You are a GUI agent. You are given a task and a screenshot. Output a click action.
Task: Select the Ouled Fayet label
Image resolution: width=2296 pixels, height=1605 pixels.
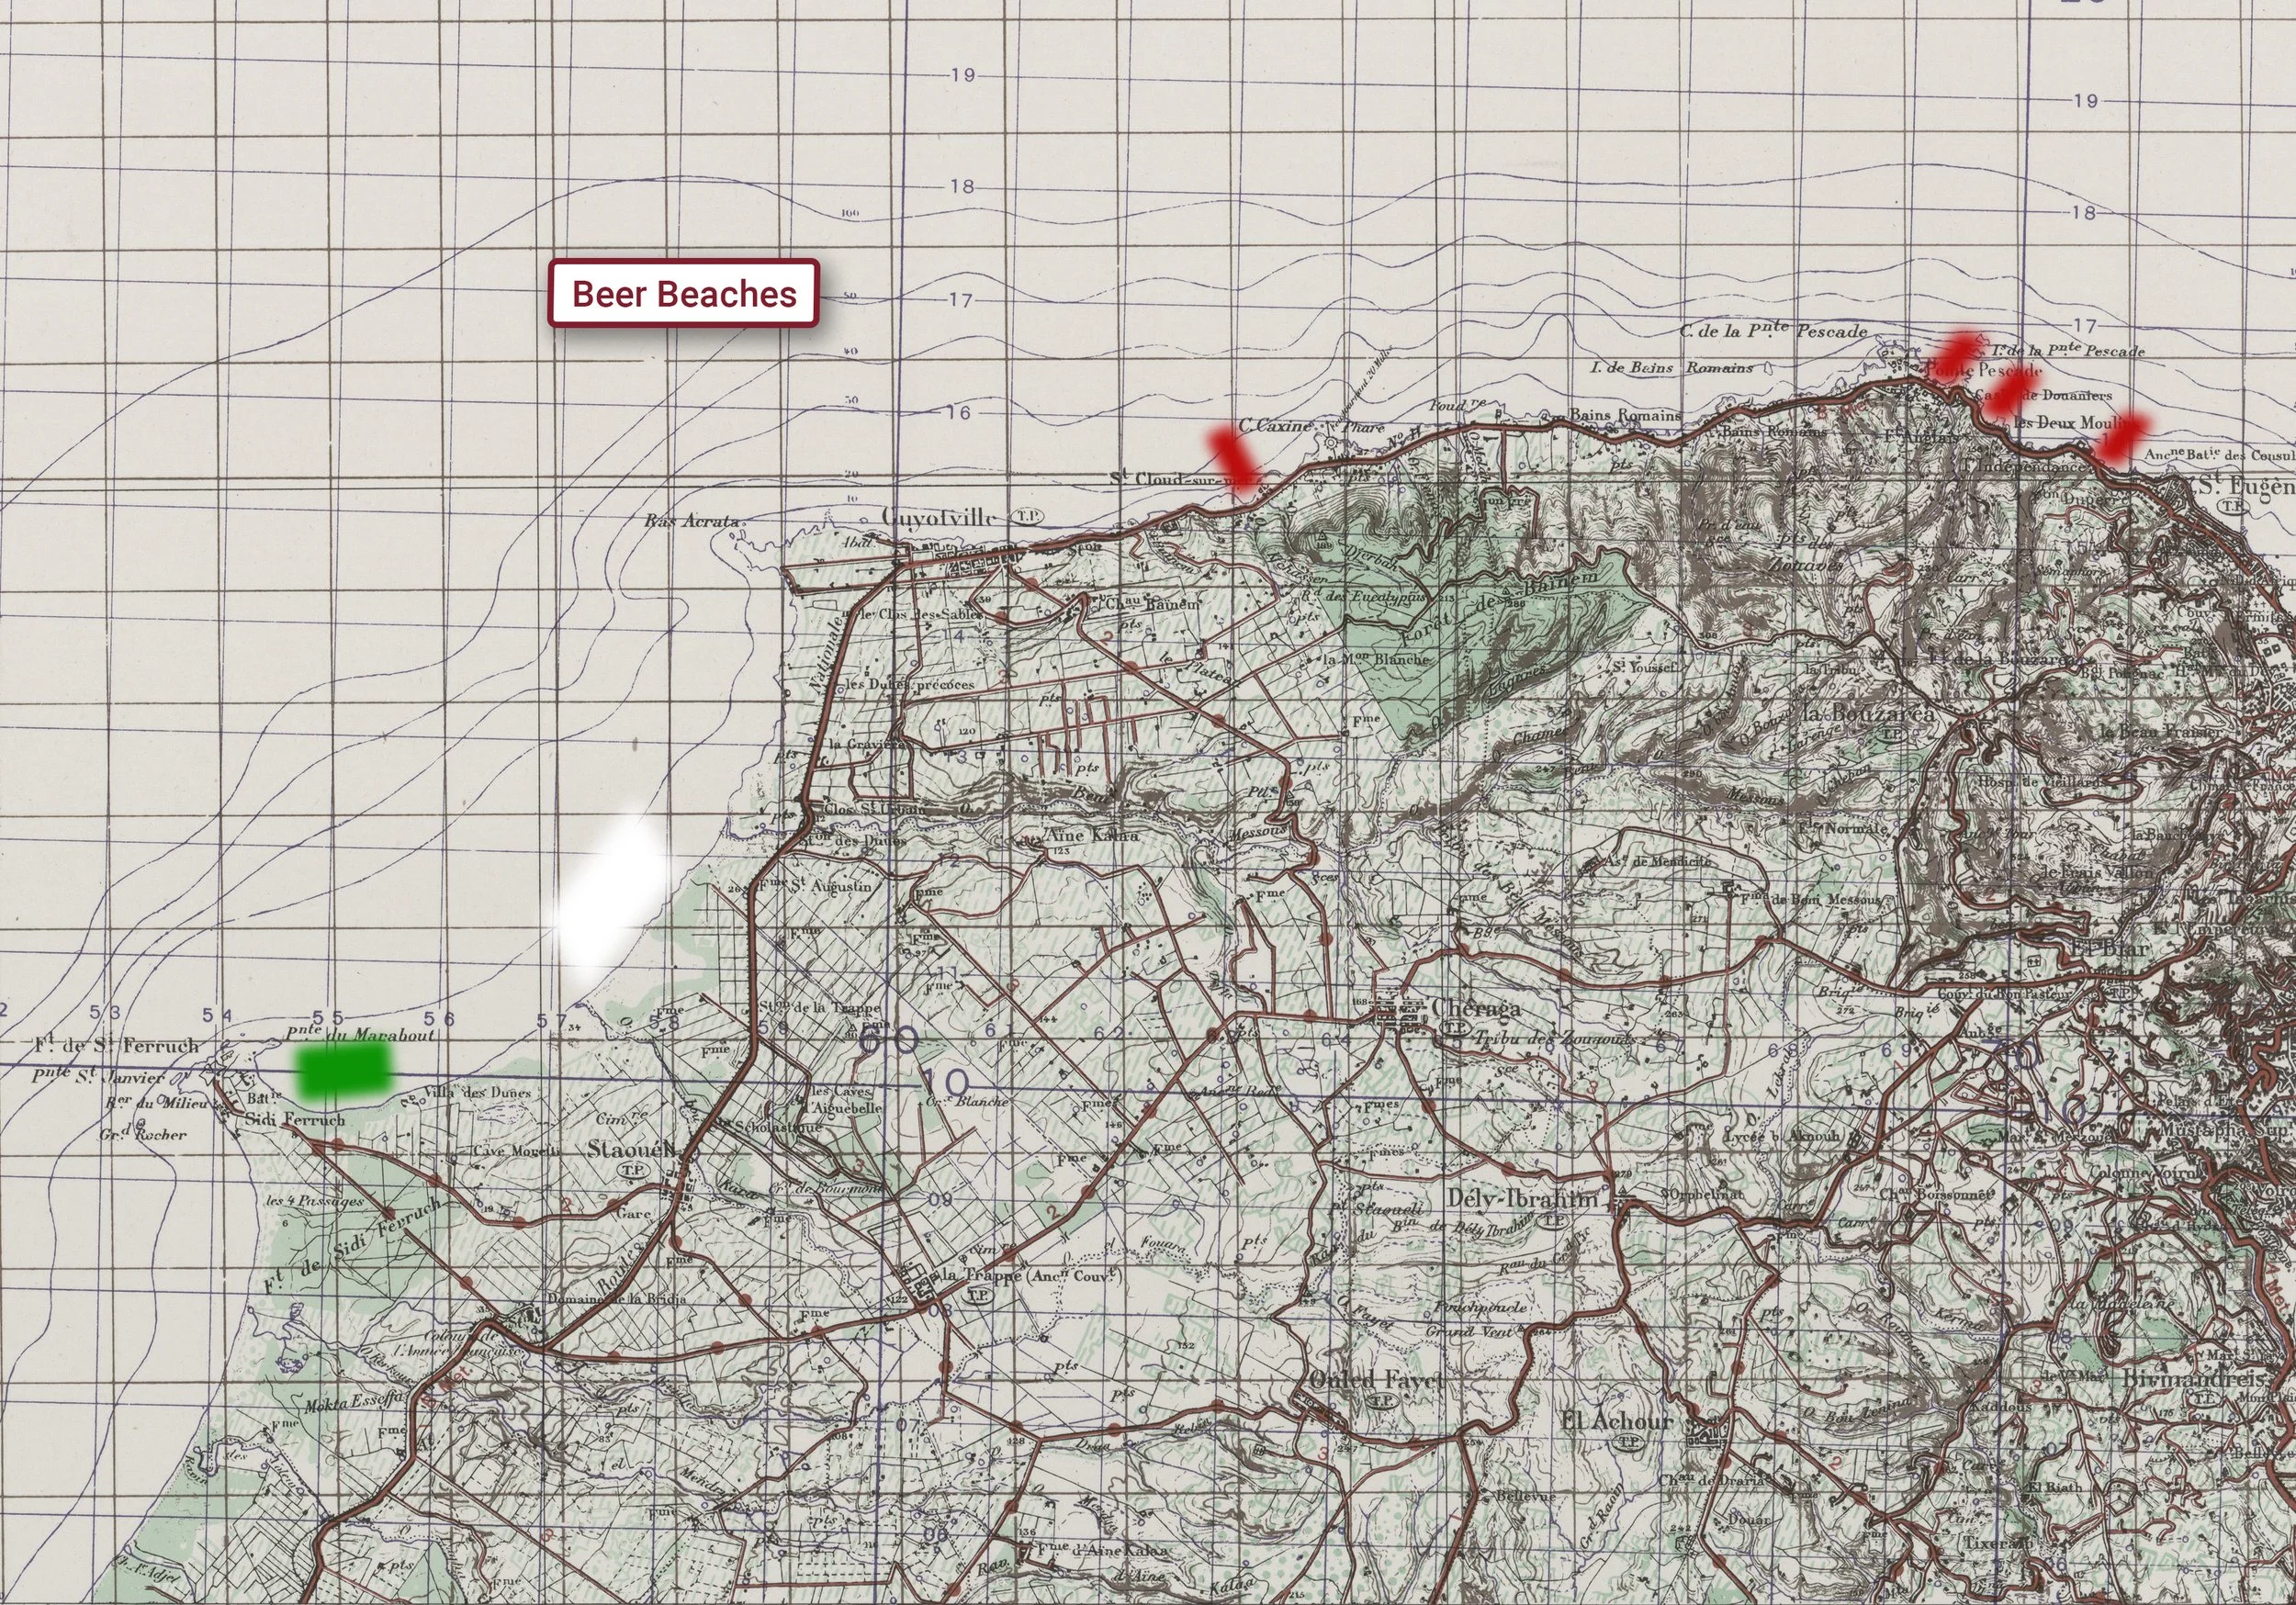(x=1377, y=1381)
